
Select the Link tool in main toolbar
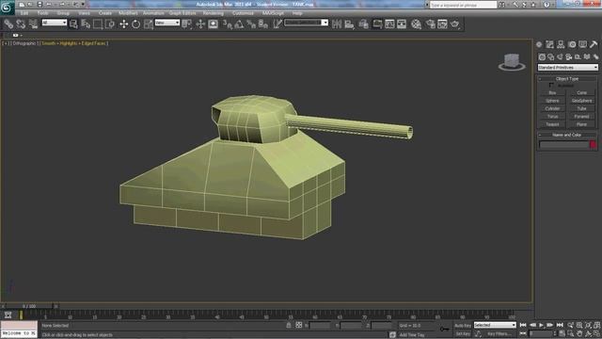[8, 24]
